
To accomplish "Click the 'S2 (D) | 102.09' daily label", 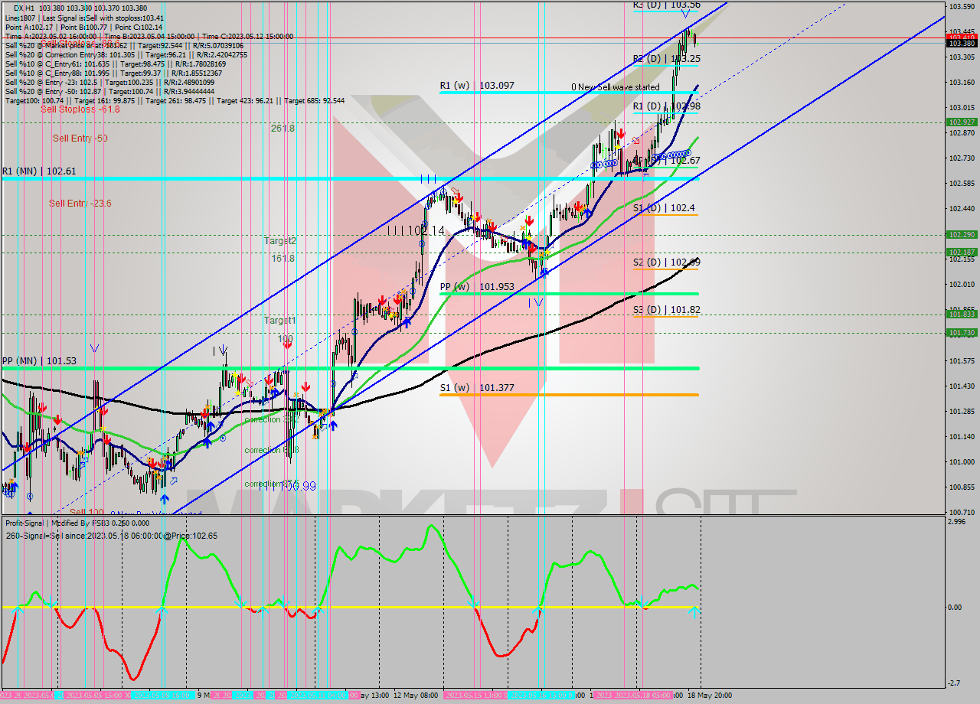I will [x=666, y=262].
